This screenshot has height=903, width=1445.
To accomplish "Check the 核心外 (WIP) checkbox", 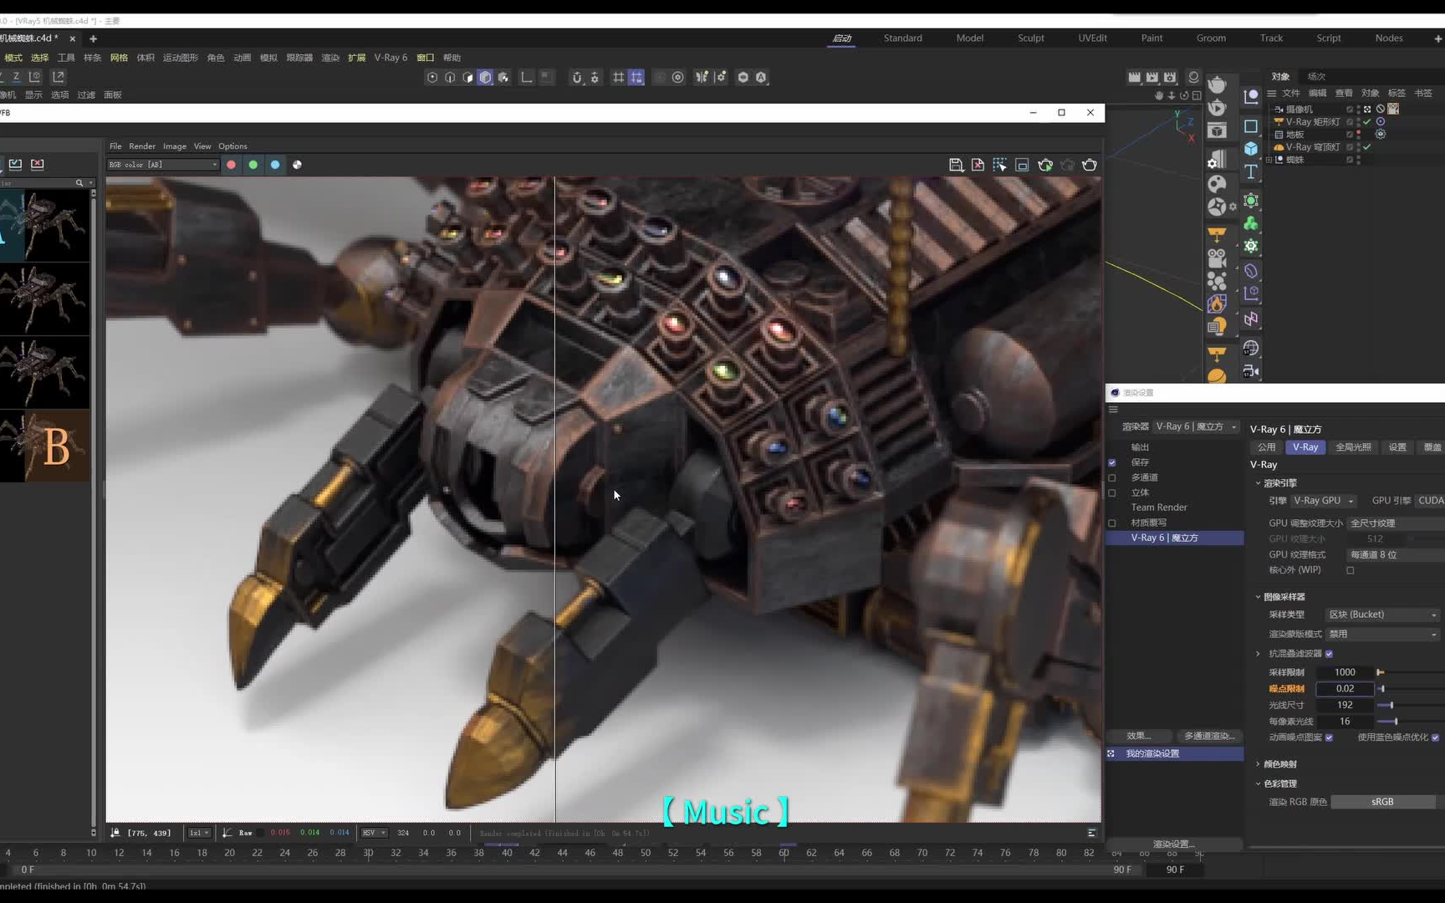I will tap(1351, 569).
